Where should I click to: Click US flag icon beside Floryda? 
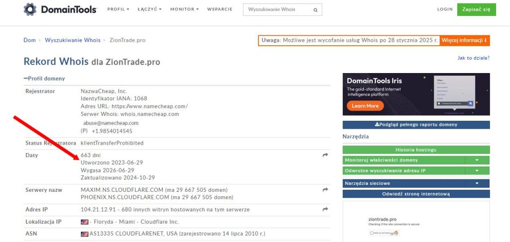coord(84,222)
